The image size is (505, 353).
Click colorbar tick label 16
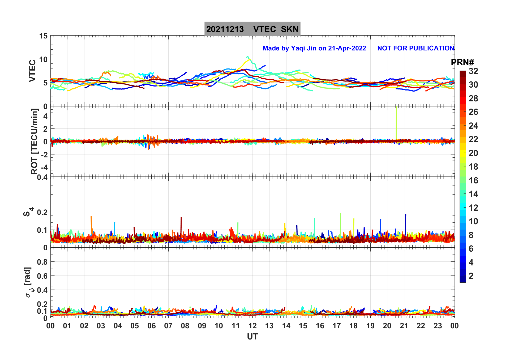pos(473,180)
